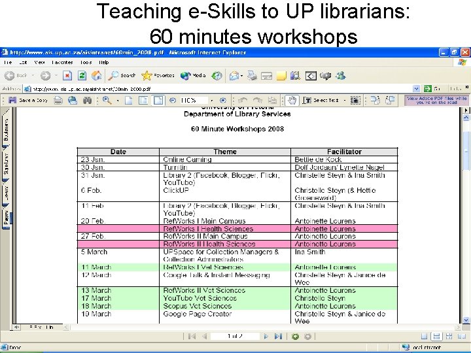Open the Help menu
The image size is (471, 353).
[x=103, y=63]
